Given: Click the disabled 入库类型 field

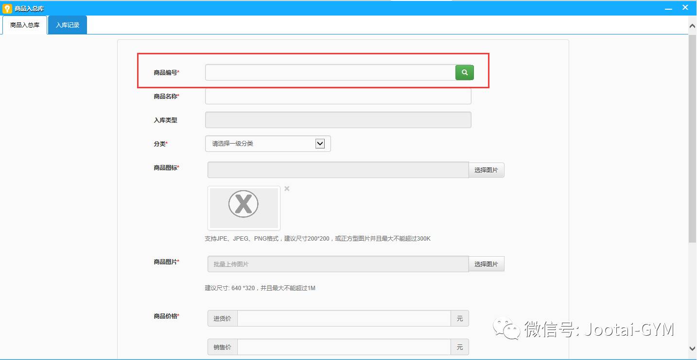Looking at the screenshot, I should click(x=338, y=120).
